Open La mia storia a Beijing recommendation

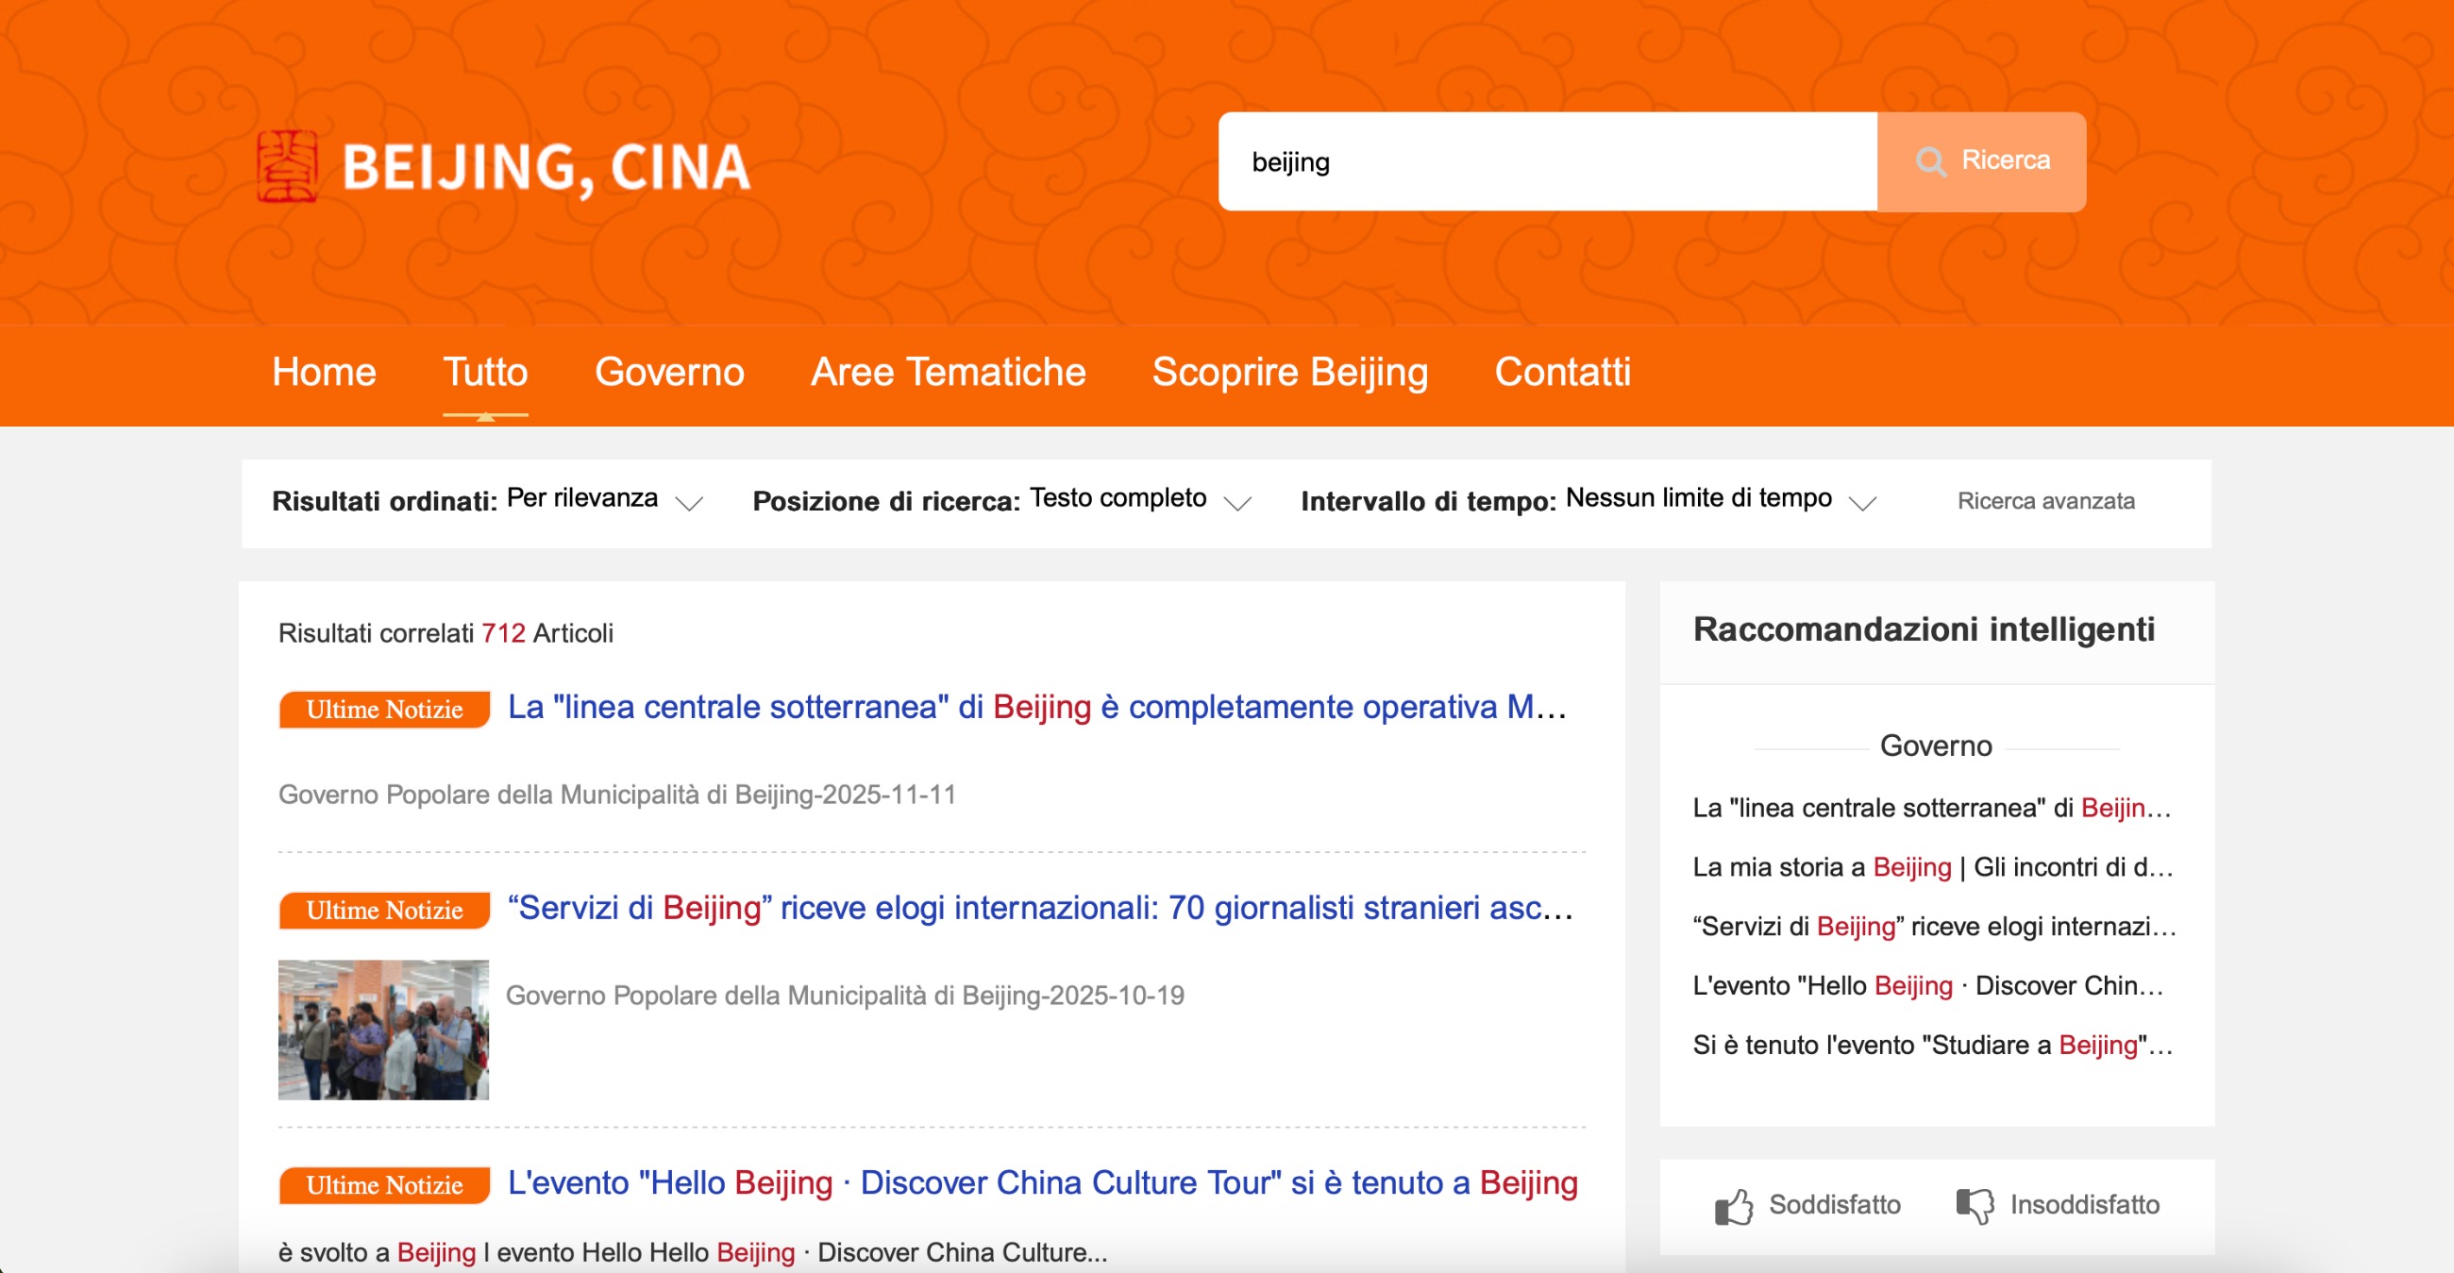pos(1932,867)
